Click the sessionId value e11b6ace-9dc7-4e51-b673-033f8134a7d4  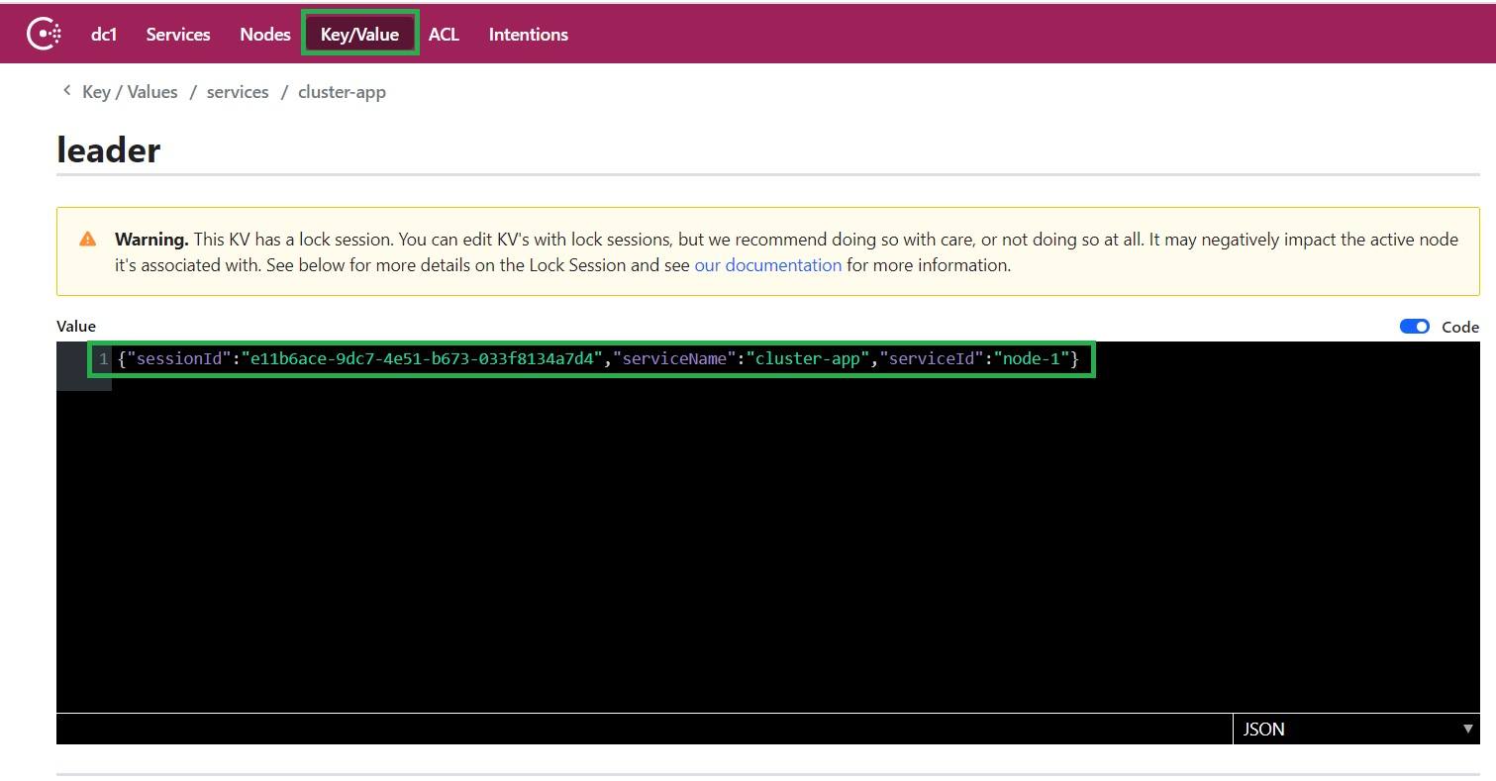point(423,358)
